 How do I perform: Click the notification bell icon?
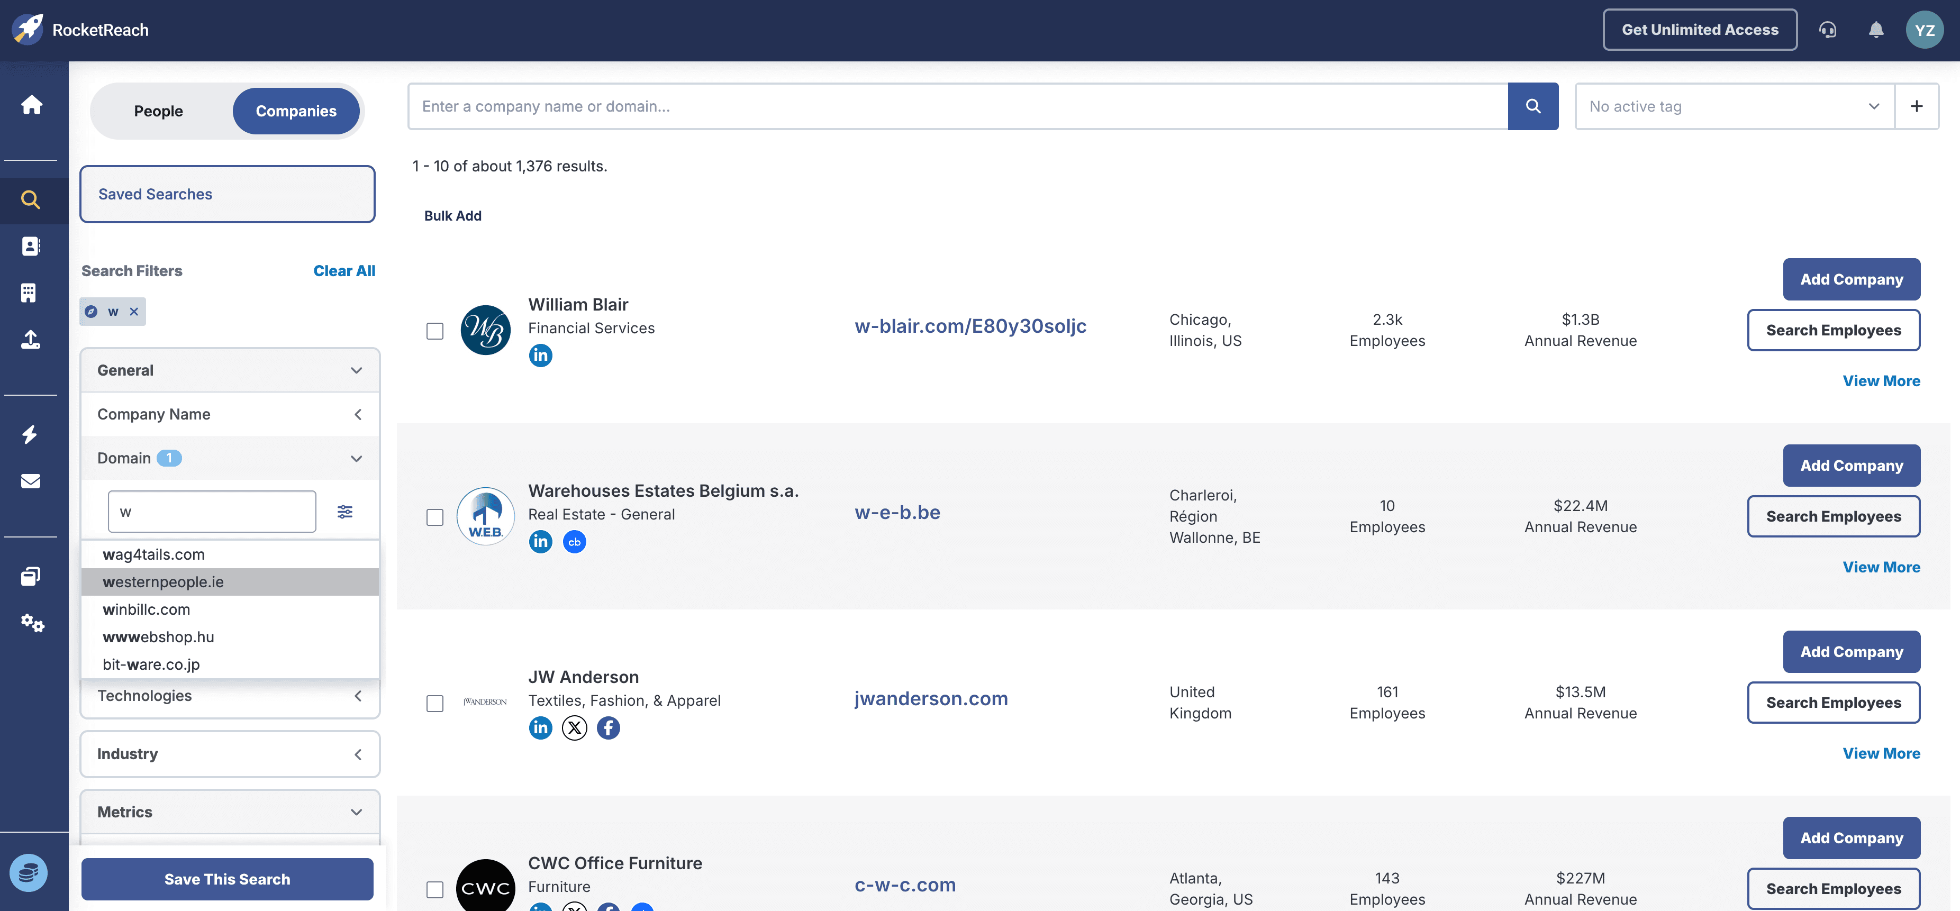1875,30
